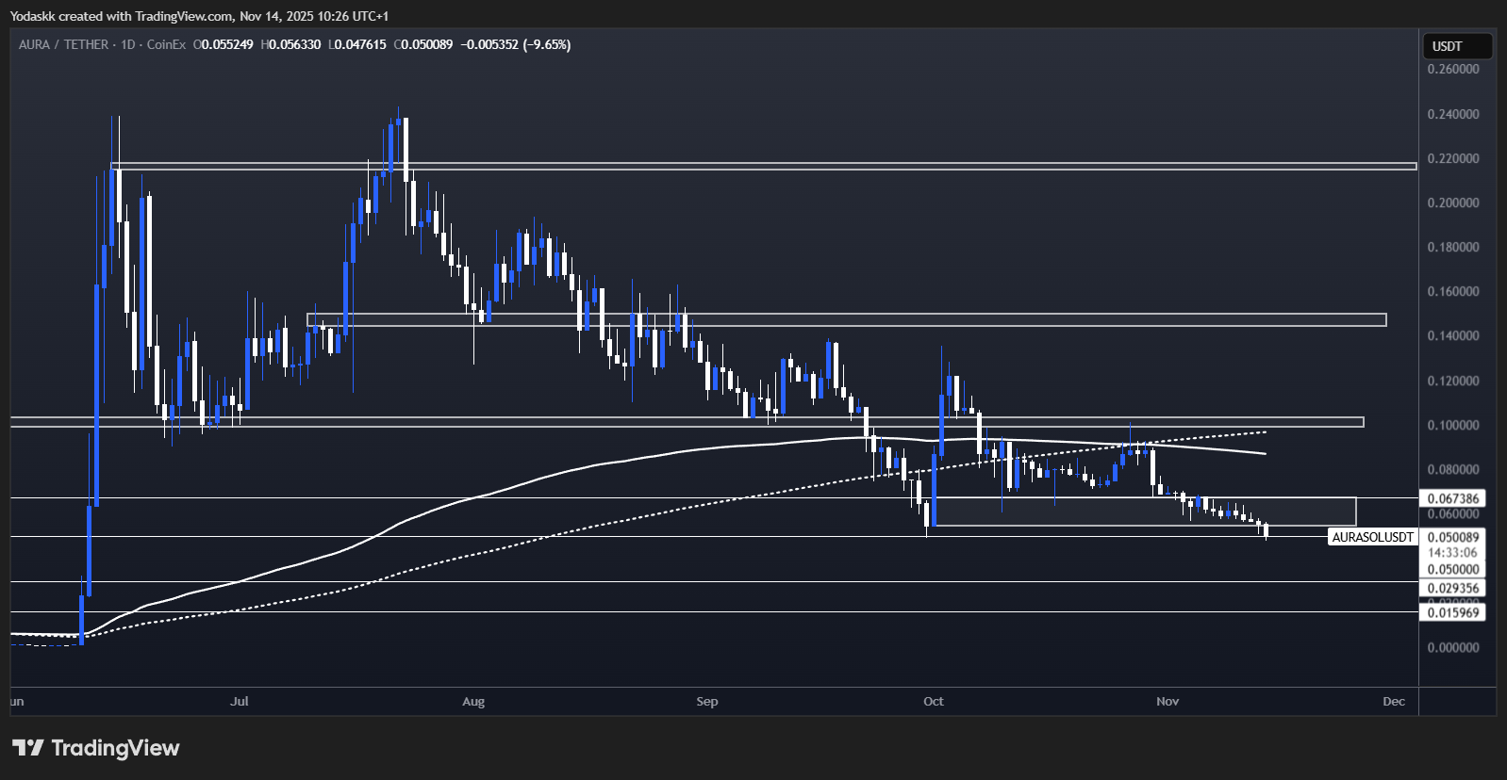Click the TradingView wordmark text
Screen dimensions: 1507x780
tap(115, 748)
